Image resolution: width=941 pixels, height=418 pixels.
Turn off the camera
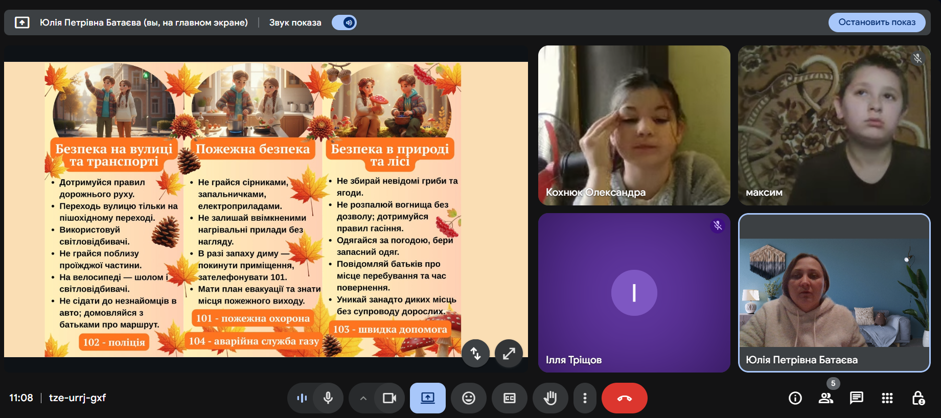(389, 398)
